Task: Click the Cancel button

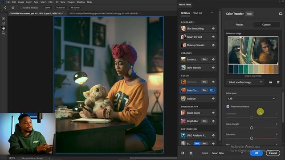Action: click(x=273, y=153)
